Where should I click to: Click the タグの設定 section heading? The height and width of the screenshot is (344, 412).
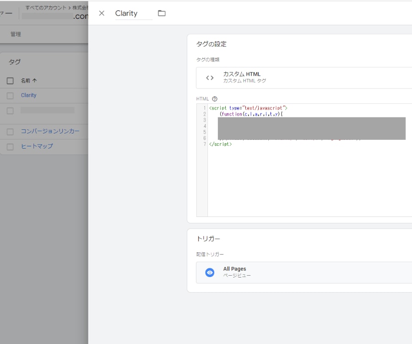click(211, 44)
